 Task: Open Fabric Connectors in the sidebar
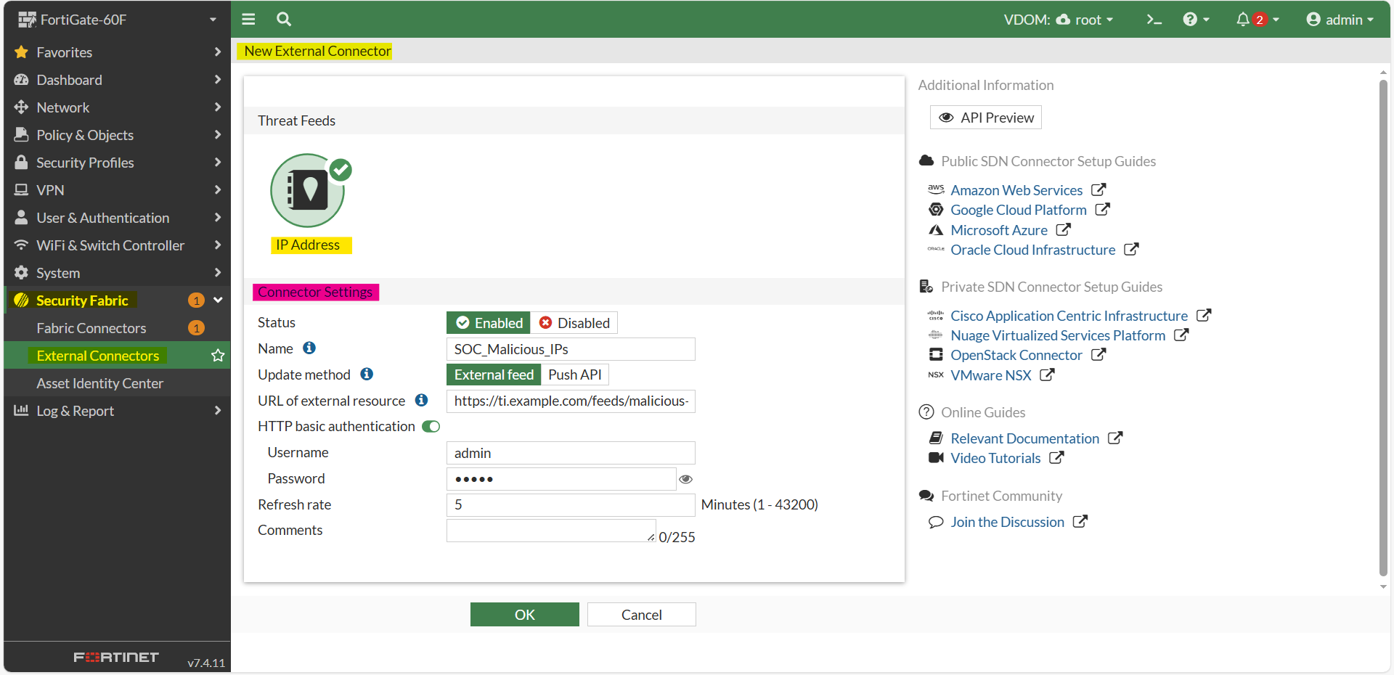coord(117,328)
